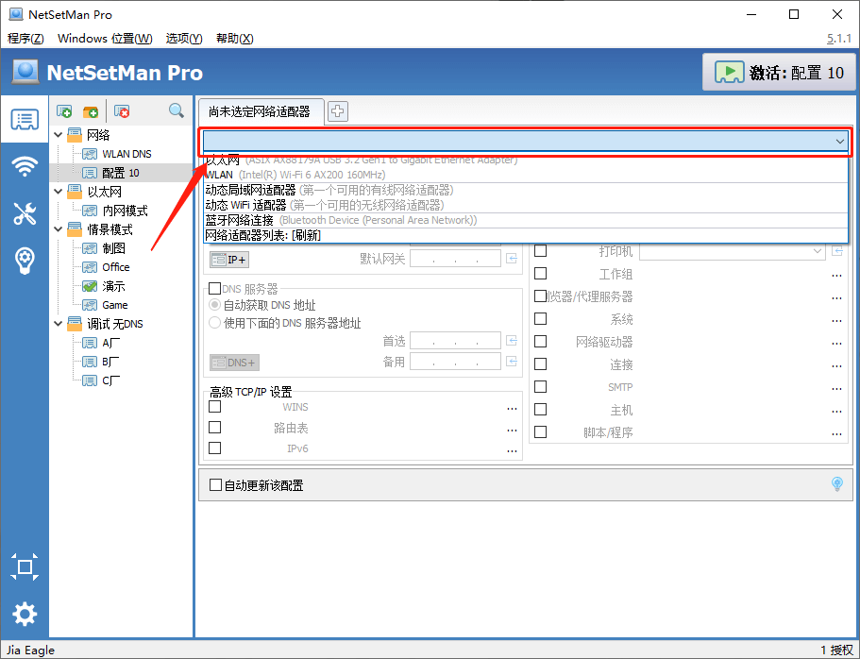
Task: Select 使用下面的 DNS 服务器地址 radio
Action: tap(215, 323)
